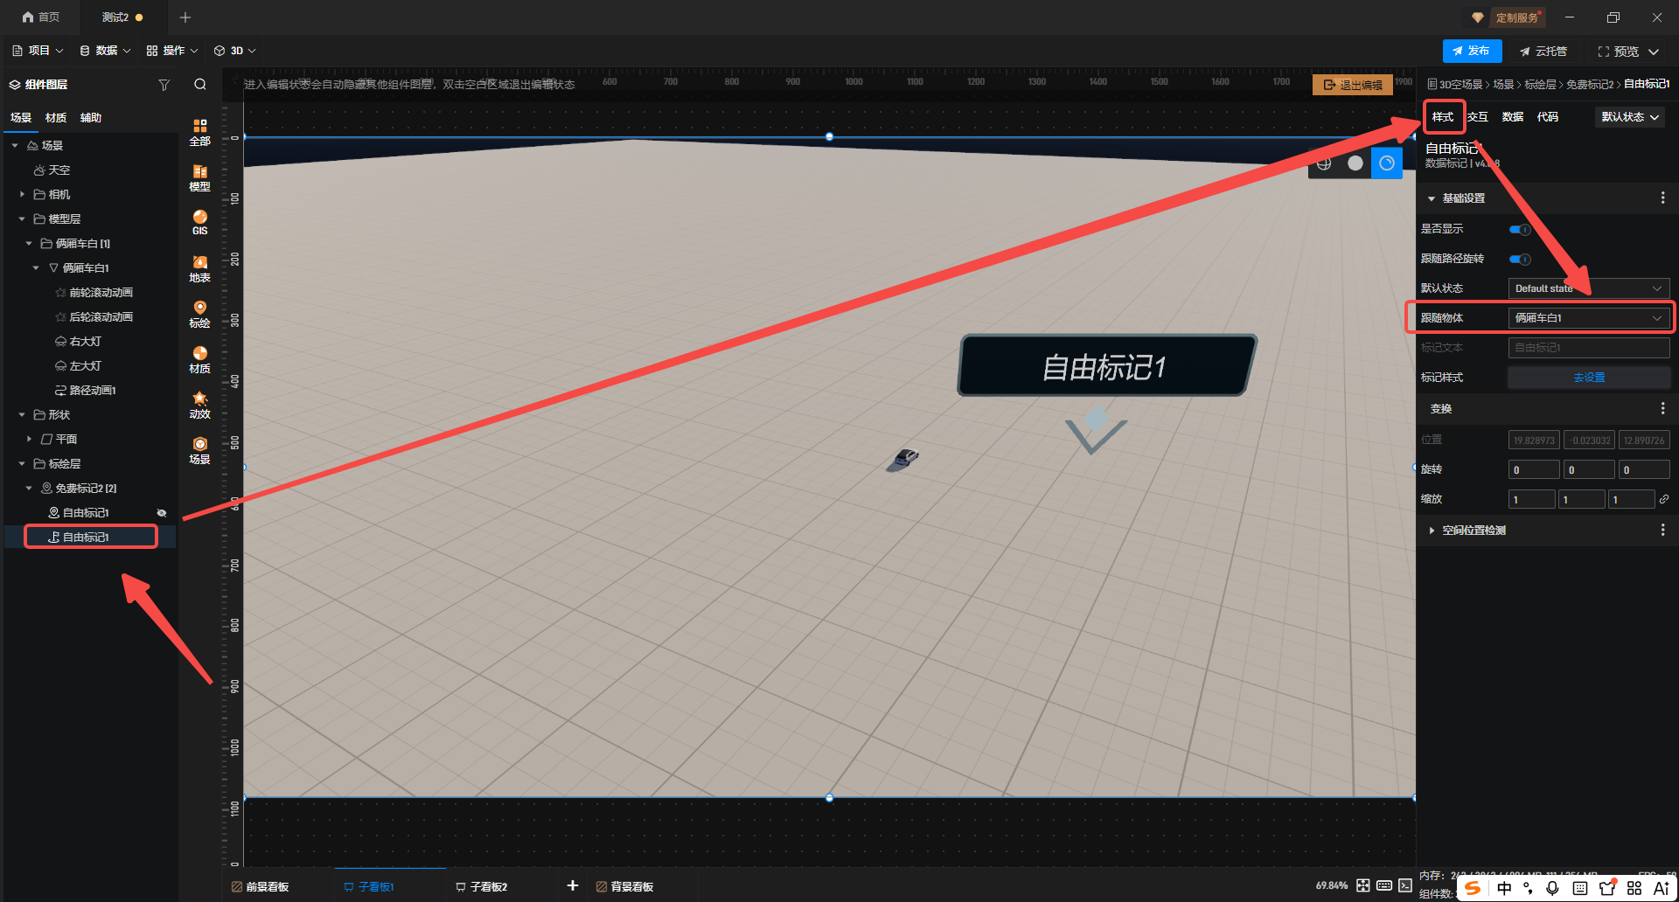Click 去设置 for marker style

click(x=1588, y=378)
